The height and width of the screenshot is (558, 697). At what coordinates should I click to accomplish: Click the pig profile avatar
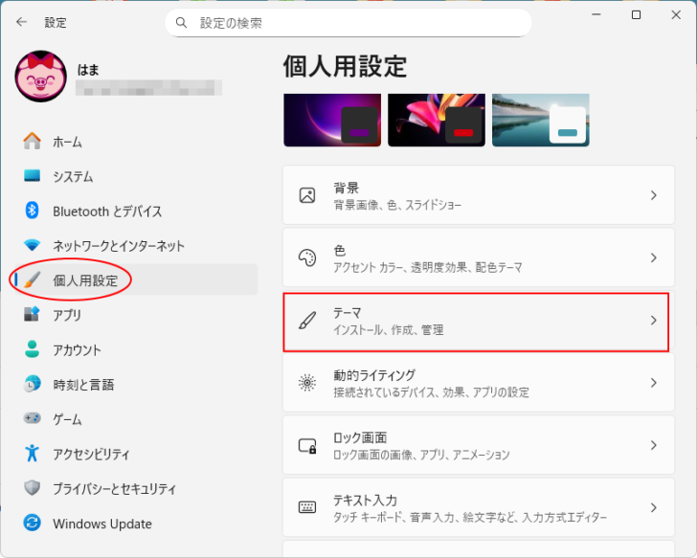pyautogui.click(x=41, y=76)
